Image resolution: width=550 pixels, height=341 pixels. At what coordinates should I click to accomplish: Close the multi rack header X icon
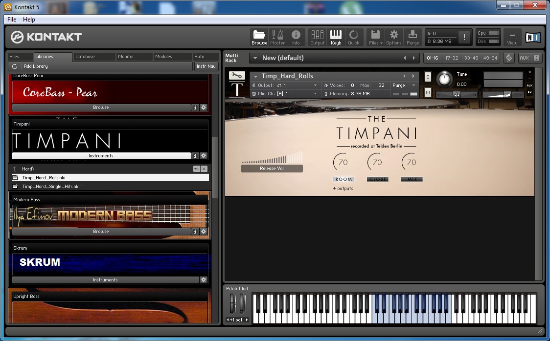[x=536, y=58]
